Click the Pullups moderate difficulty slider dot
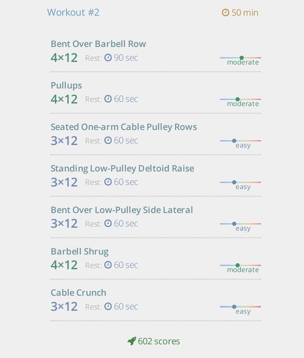The image size is (304, 358). [x=238, y=99]
